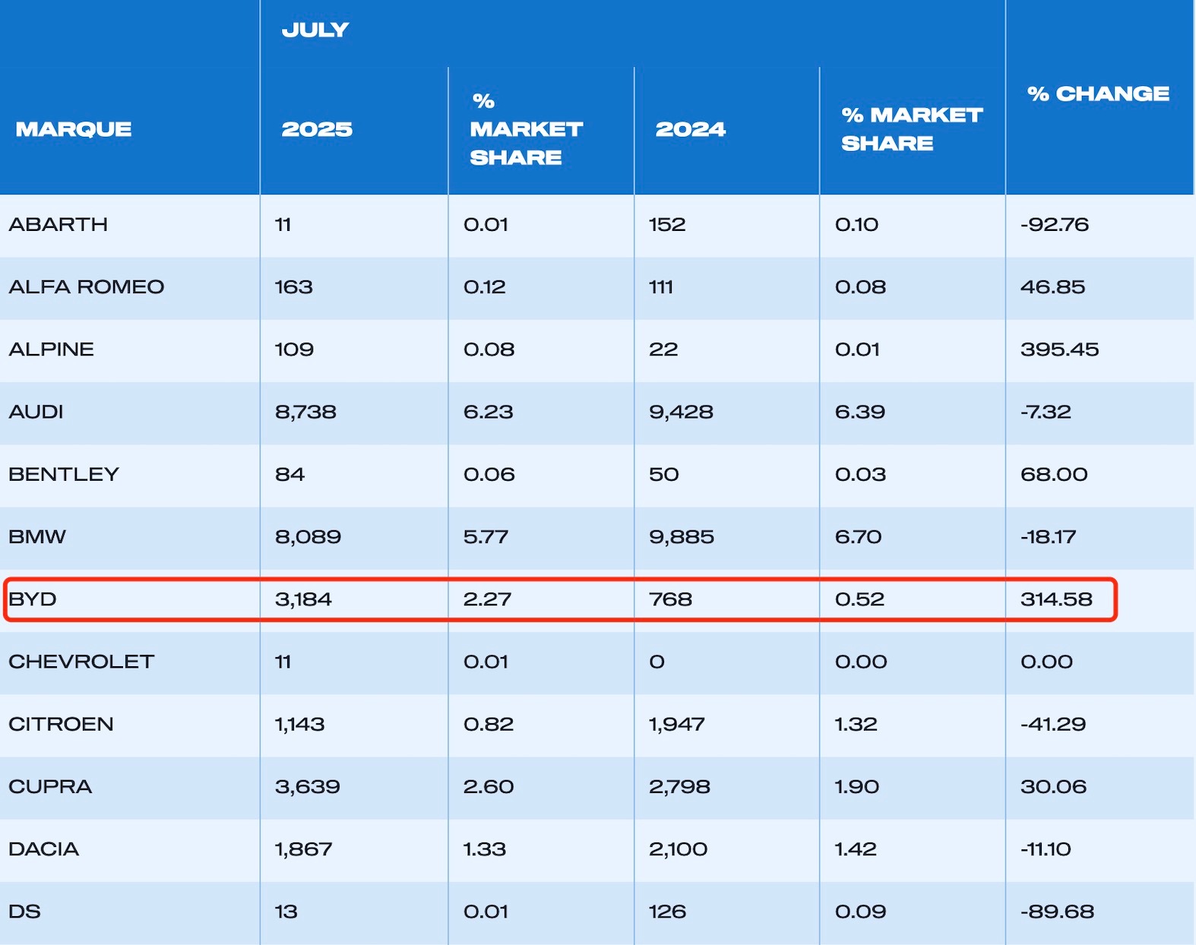The width and height of the screenshot is (1196, 945).
Task: Click Dacia's -11.10 change value
Action: pyautogui.click(x=1046, y=849)
